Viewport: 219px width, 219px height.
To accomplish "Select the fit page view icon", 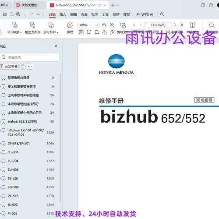I will 89,32.
